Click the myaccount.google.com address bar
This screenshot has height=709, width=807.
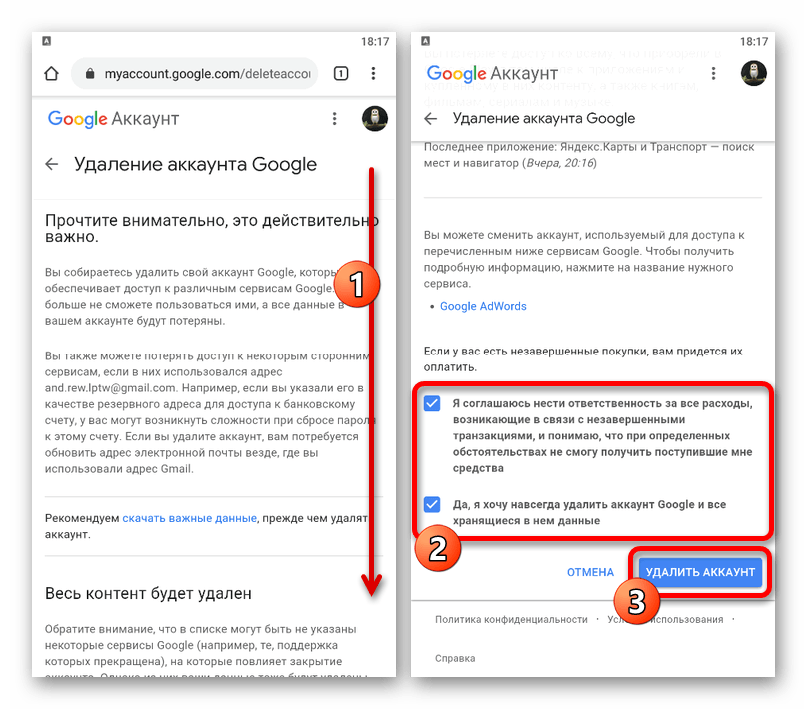[195, 74]
